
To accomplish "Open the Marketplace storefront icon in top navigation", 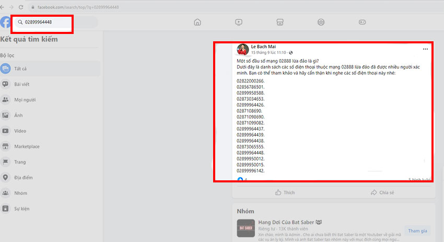I will click(x=280, y=22).
